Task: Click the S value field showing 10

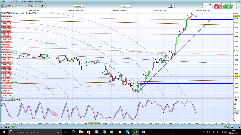Action: pyautogui.click(x=238, y=5)
